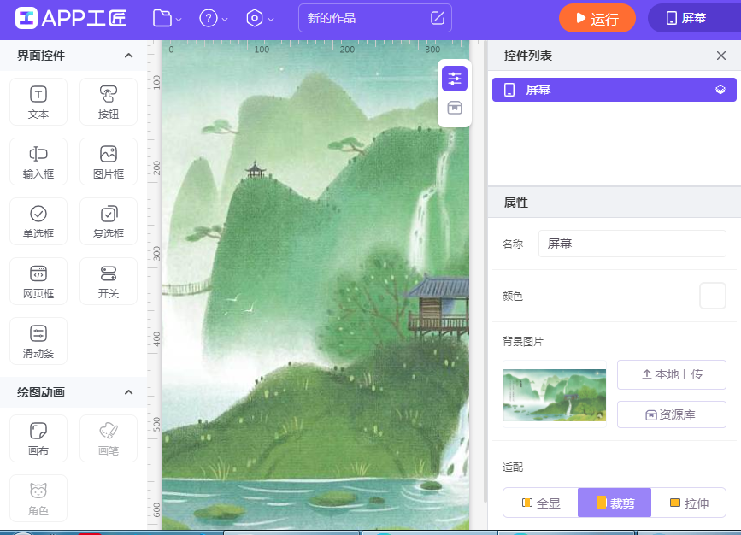Click 本地上传 upload button

(672, 375)
